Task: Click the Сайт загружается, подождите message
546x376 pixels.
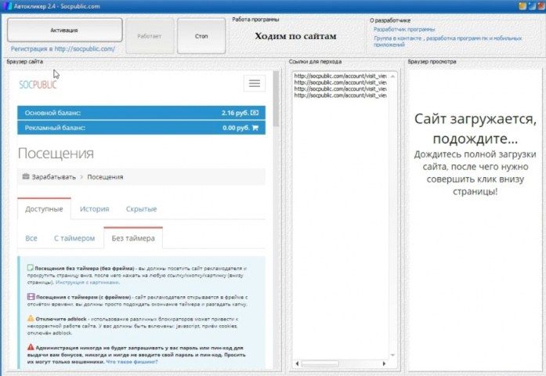Action: [475, 128]
